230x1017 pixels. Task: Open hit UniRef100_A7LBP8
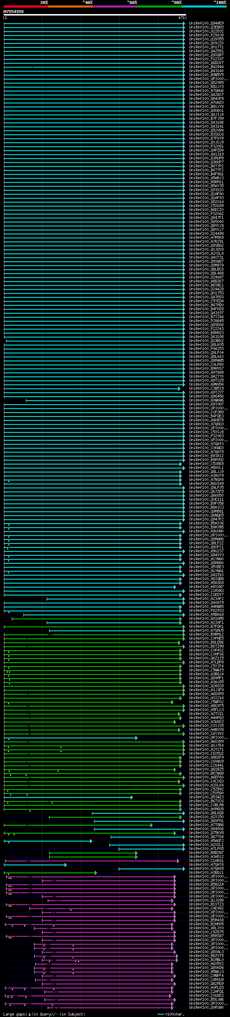click(206, 662)
